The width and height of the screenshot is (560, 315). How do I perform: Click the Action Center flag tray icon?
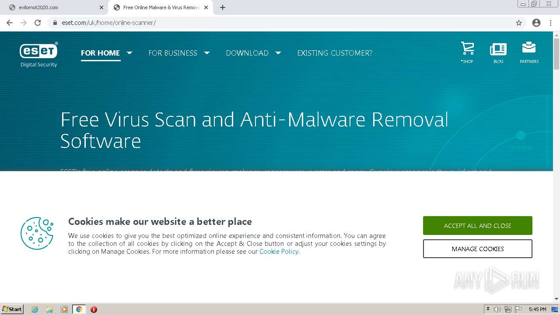coord(518,309)
